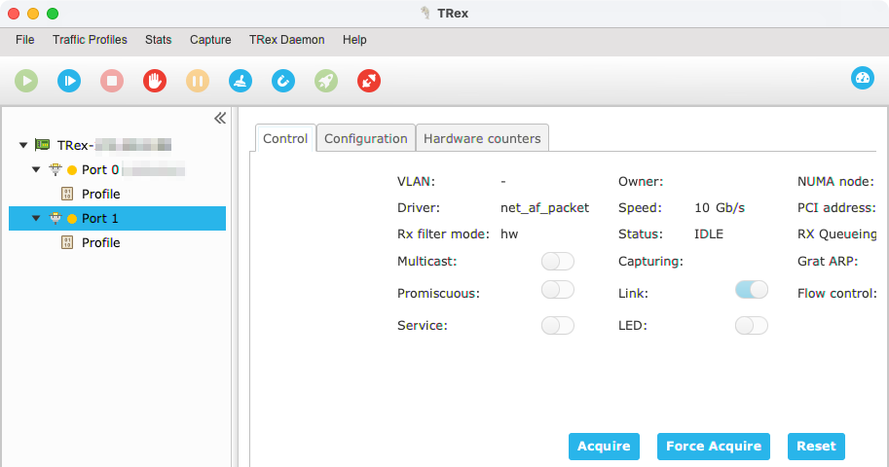Toggle the Promiscuous switch
889x467 pixels.
click(x=558, y=290)
